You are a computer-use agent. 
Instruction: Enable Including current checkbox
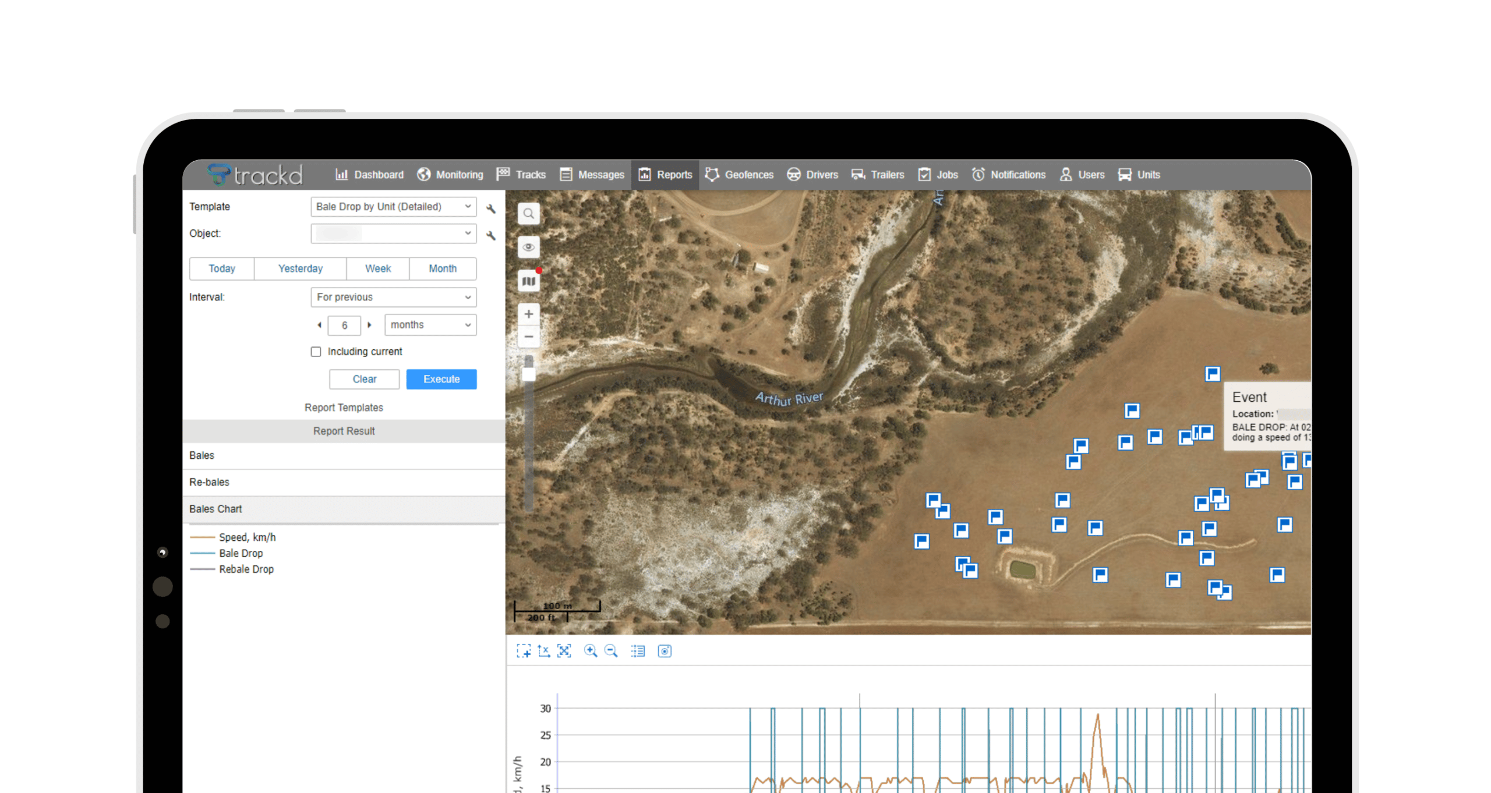point(316,352)
